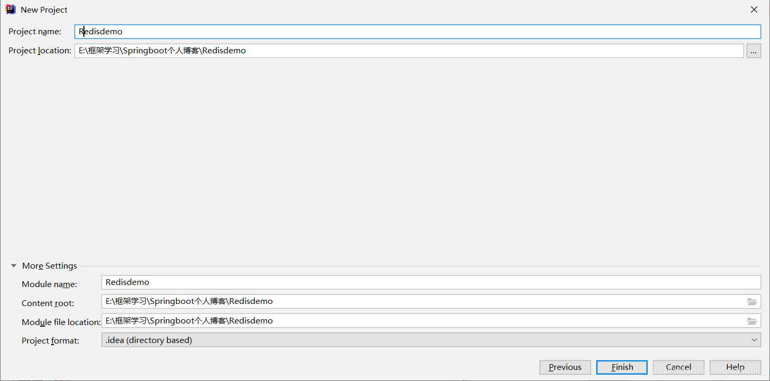Click the 'Module name:' label
The width and height of the screenshot is (770, 381).
[50, 284]
